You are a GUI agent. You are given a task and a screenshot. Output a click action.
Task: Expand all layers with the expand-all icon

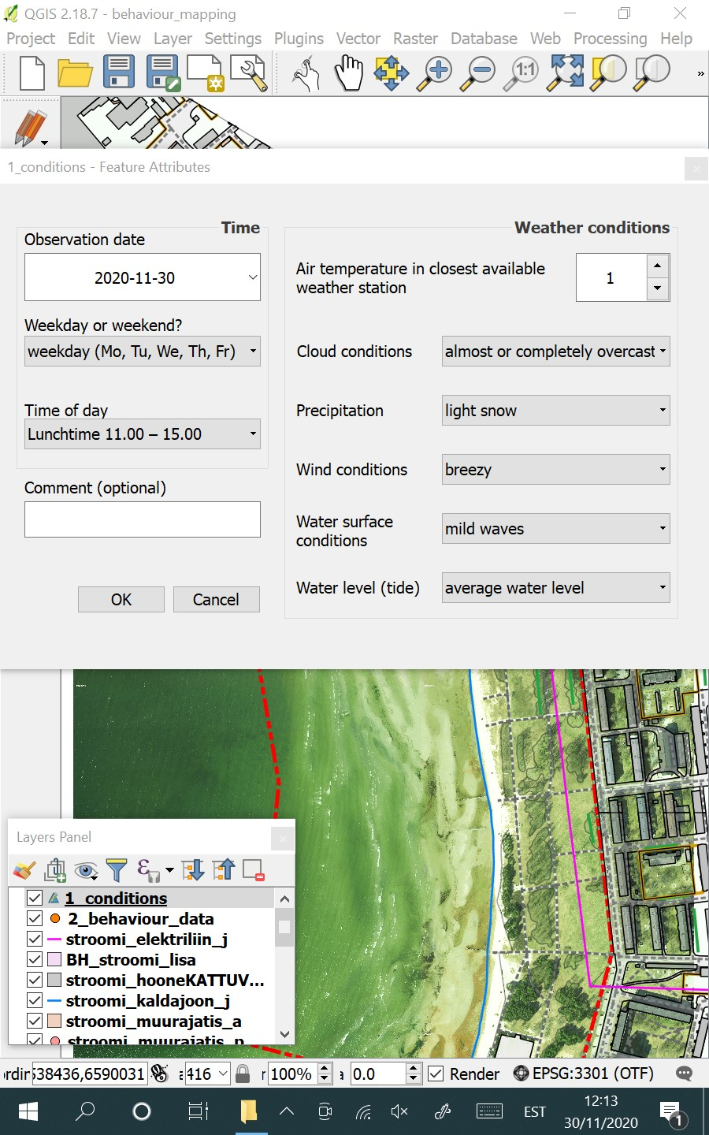click(x=191, y=869)
